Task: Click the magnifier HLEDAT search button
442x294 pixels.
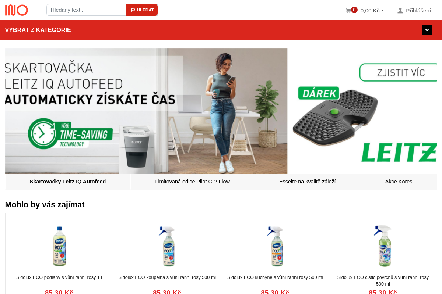Action: pos(142,10)
